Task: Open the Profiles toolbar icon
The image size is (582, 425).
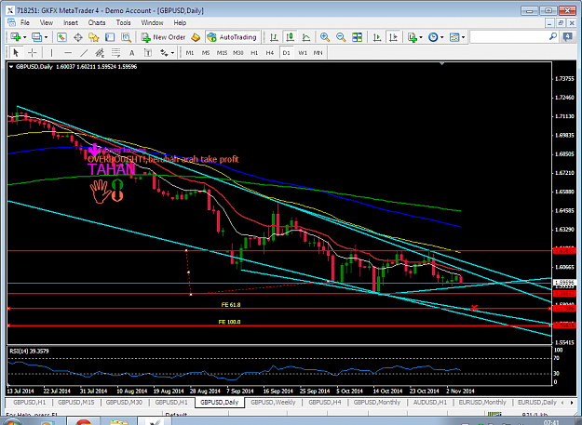Action: [36, 37]
